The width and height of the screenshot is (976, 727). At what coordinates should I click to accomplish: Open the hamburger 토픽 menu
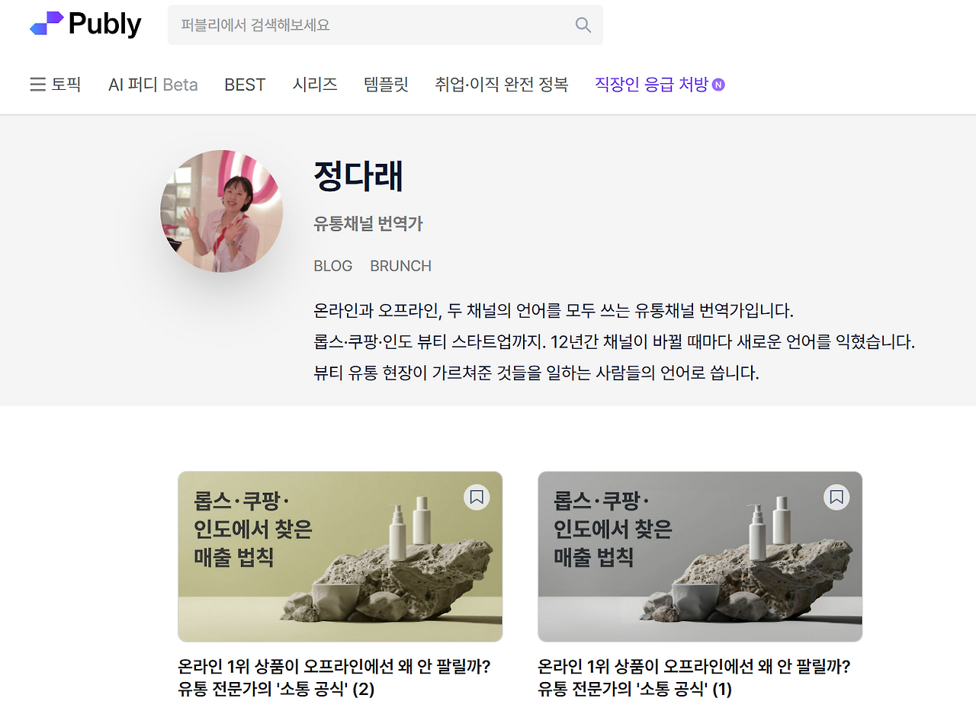click(x=55, y=85)
